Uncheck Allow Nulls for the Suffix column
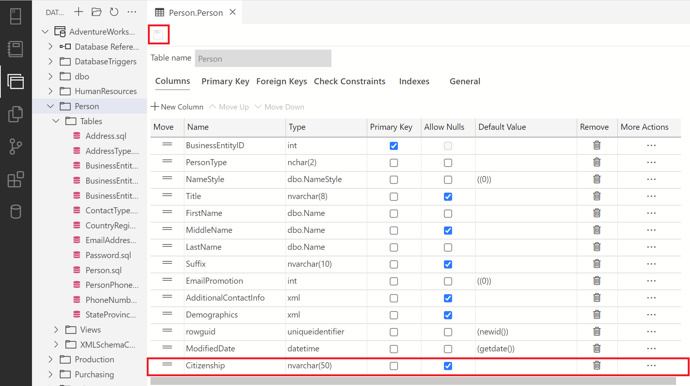690x386 pixels. pyautogui.click(x=448, y=264)
